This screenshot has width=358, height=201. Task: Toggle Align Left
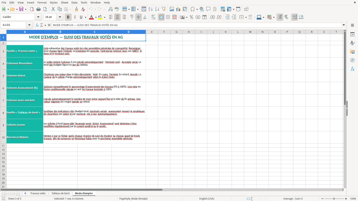[x=111, y=17]
